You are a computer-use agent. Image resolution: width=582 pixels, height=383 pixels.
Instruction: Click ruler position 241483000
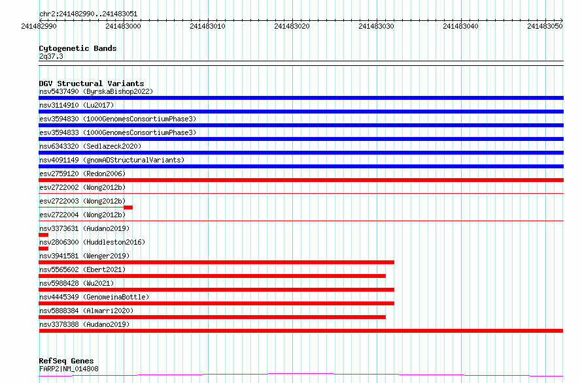tap(123, 26)
